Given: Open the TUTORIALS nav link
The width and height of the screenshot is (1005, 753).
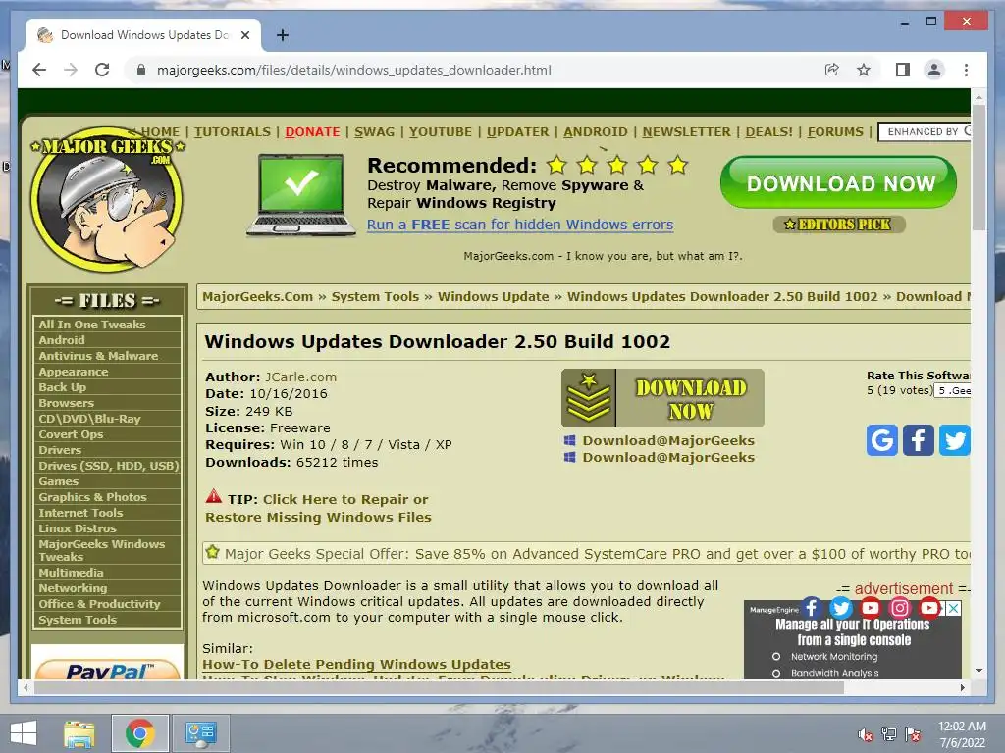Looking at the screenshot, I should coord(232,132).
